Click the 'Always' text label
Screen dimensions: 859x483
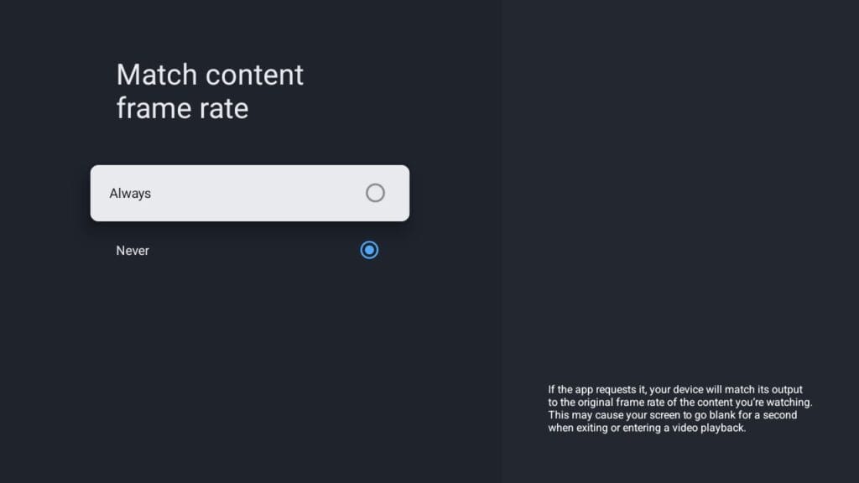click(130, 194)
